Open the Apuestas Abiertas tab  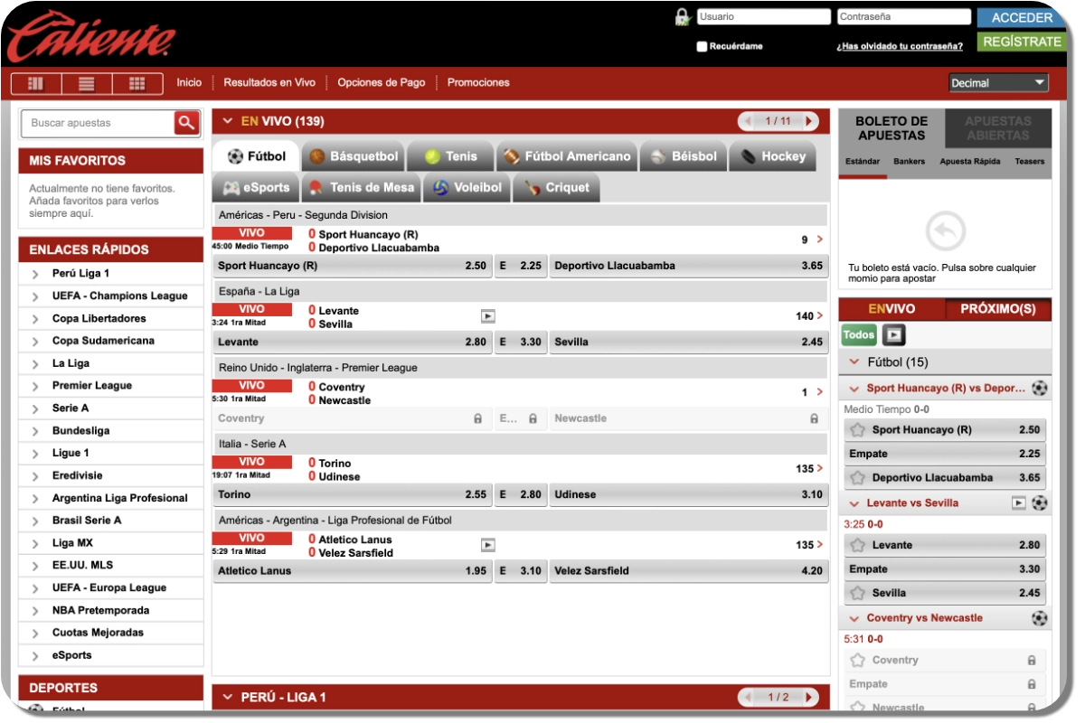(x=998, y=128)
